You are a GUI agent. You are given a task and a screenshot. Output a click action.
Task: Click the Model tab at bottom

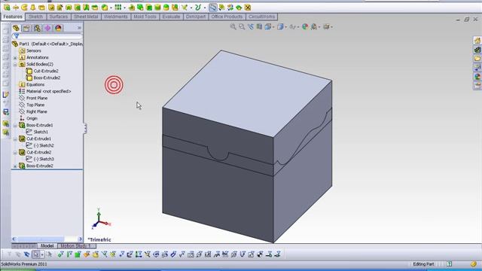coord(47,246)
